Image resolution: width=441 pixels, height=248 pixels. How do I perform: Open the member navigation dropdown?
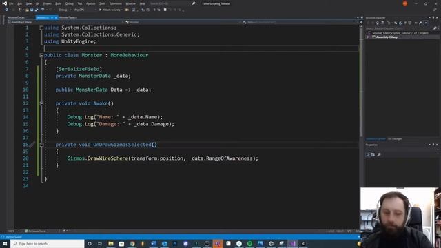300,22
